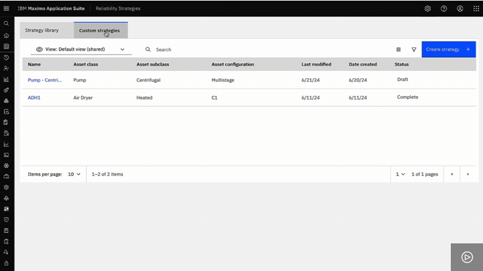Click the 6/21/24 last modified cell
The height and width of the screenshot is (271, 483).
[310, 80]
